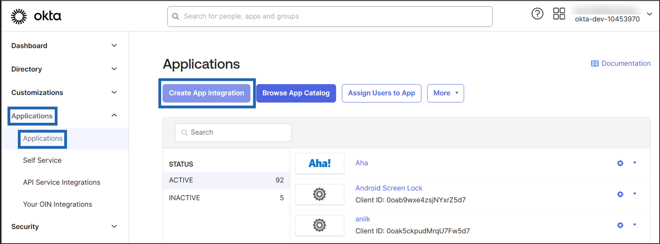Click Browse App Catalog button

(x=296, y=93)
